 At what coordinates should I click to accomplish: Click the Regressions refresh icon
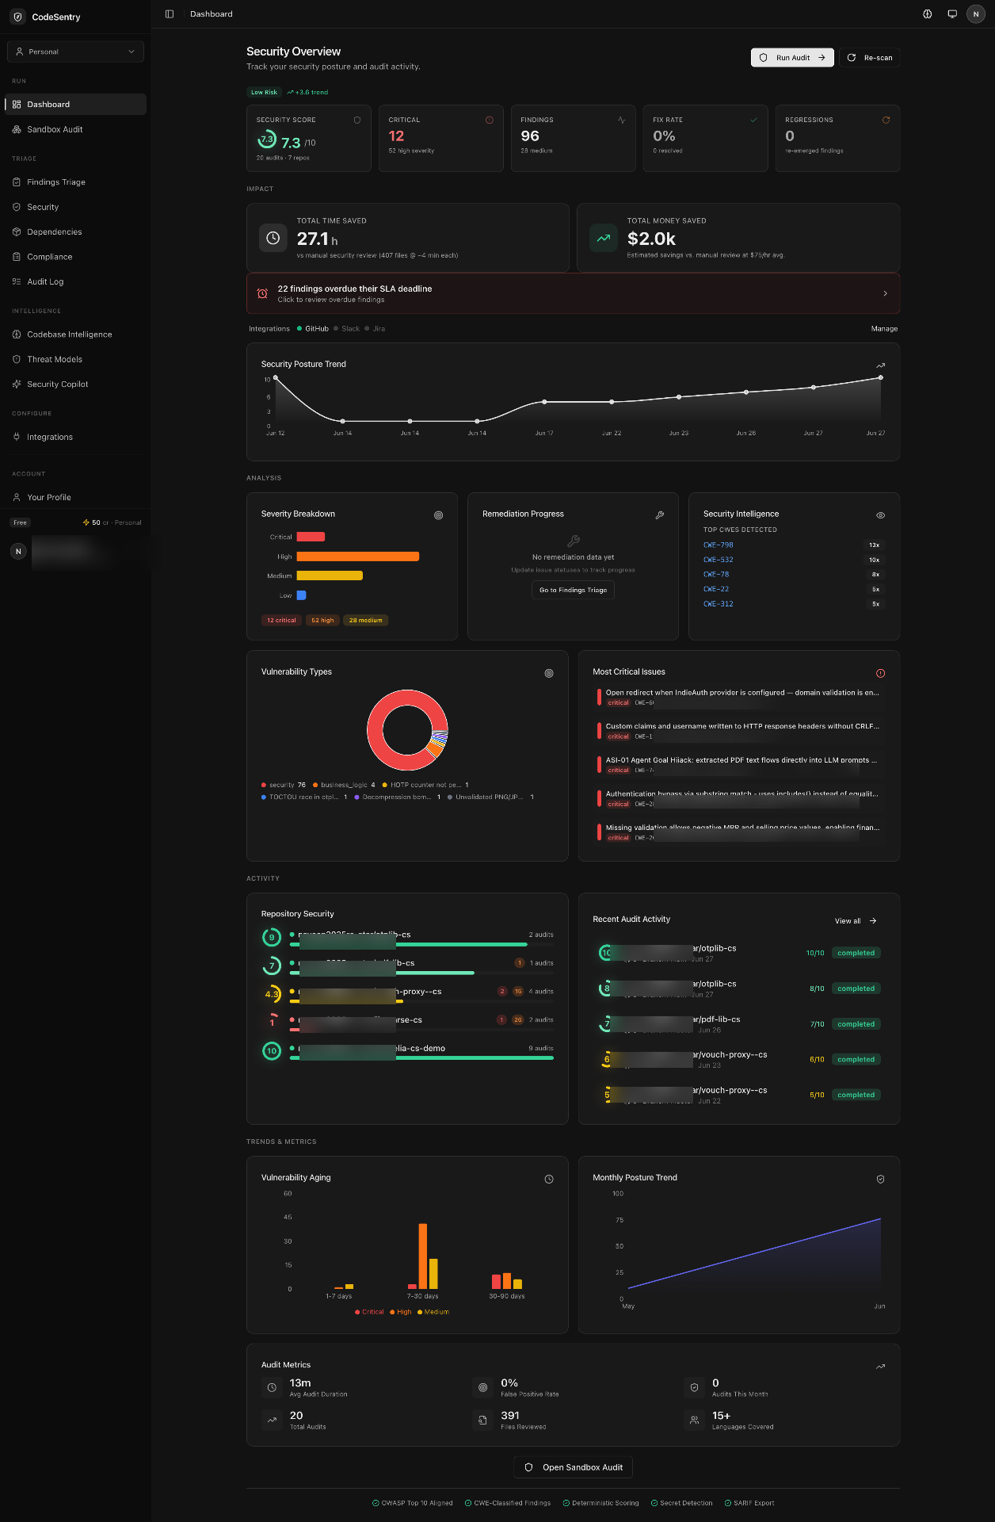click(x=886, y=120)
